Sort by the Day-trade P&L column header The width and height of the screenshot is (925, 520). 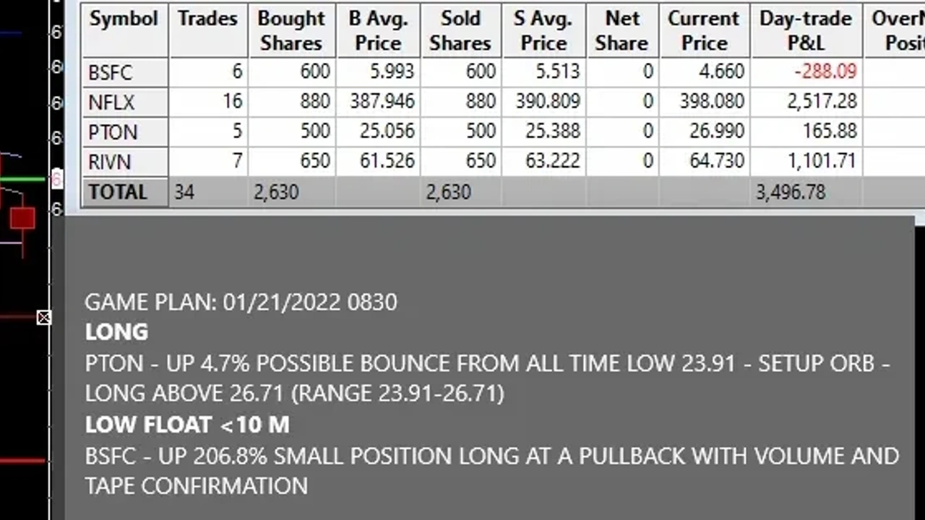(x=805, y=30)
